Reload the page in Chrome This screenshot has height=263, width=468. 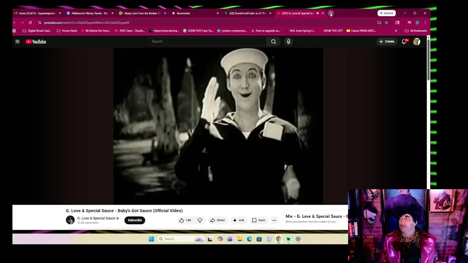point(30,23)
